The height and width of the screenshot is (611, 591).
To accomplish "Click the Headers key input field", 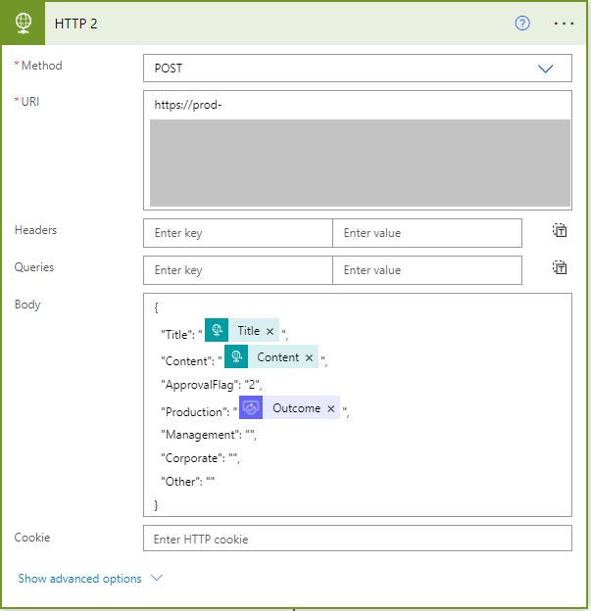I will 238,233.
